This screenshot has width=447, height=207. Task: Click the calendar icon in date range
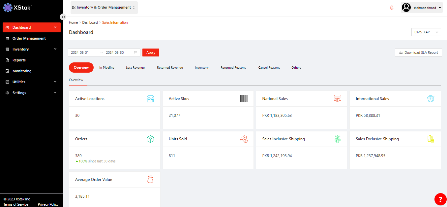pyautogui.click(x=135, y=52)
